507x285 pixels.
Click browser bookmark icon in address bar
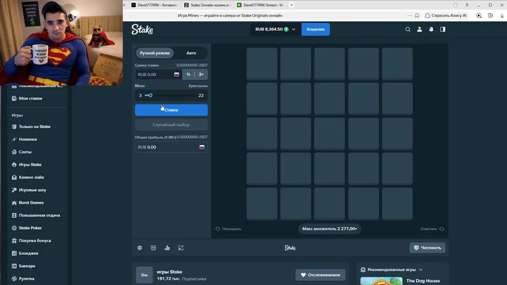[417, 15]
